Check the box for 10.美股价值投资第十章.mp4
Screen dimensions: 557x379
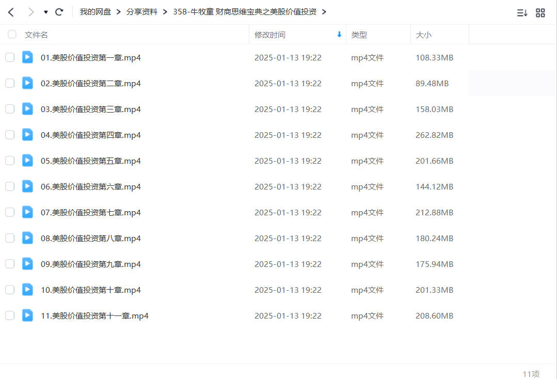coord(10,290)
